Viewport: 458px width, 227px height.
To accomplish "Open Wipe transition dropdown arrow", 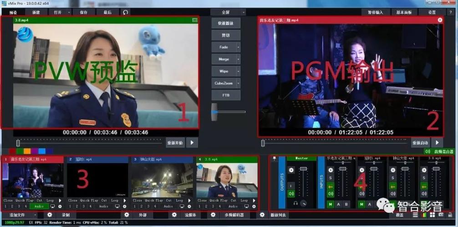I will [x=238, y=71].
